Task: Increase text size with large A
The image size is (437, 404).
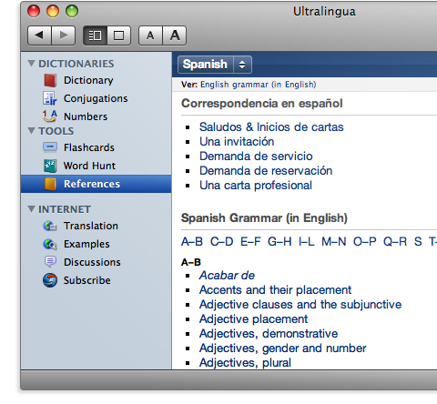Action: click(175, 35)
